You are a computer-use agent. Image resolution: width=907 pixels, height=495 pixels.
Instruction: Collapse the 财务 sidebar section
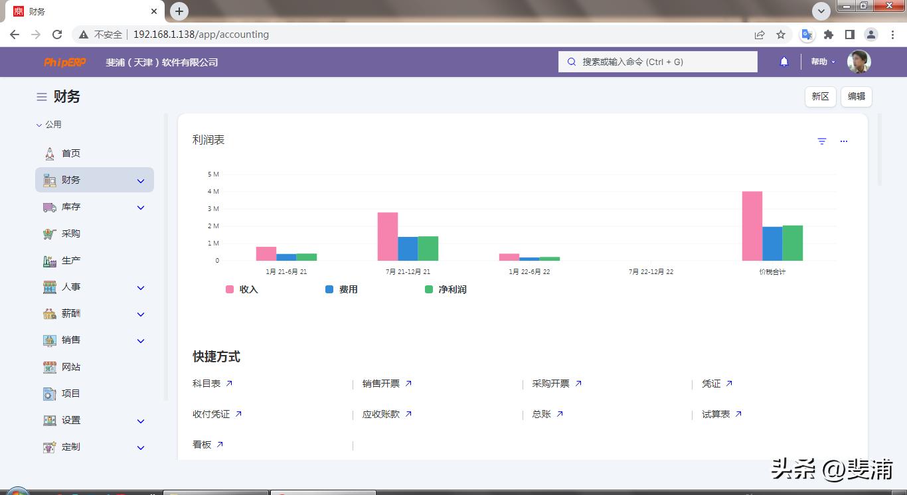click(140, 180)
